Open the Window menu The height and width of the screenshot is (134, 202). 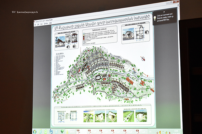pyautogui.click(x=46, y=23)
